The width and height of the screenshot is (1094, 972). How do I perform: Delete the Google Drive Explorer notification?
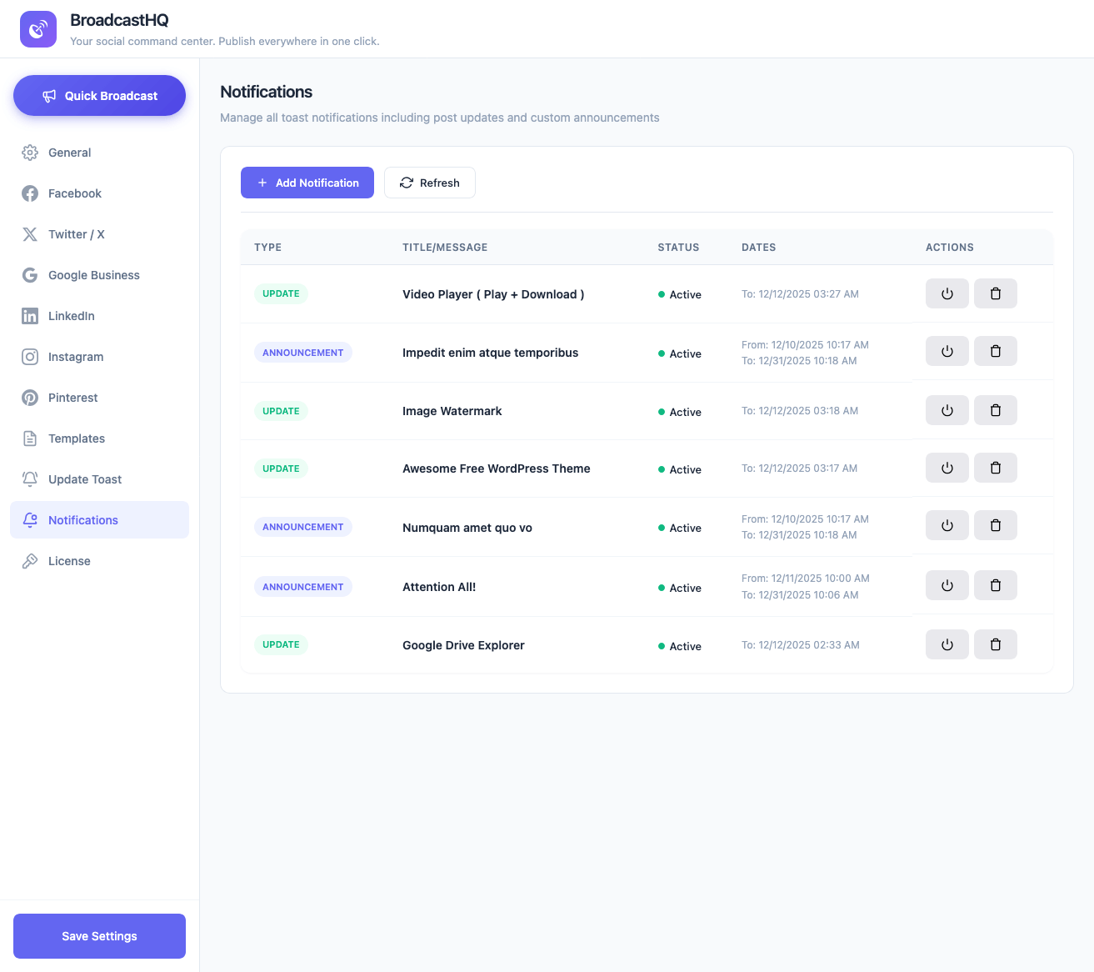click(x=995, y=644)
